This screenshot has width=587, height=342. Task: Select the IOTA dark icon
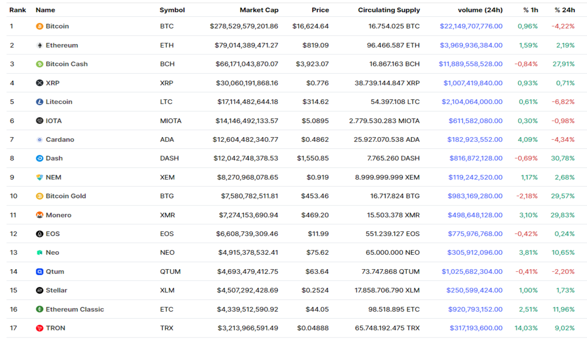point(39,121)
